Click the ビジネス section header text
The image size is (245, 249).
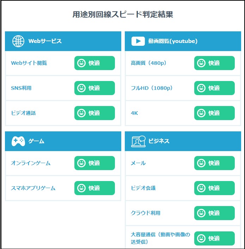pyautogui.click(x=159, y=141)
